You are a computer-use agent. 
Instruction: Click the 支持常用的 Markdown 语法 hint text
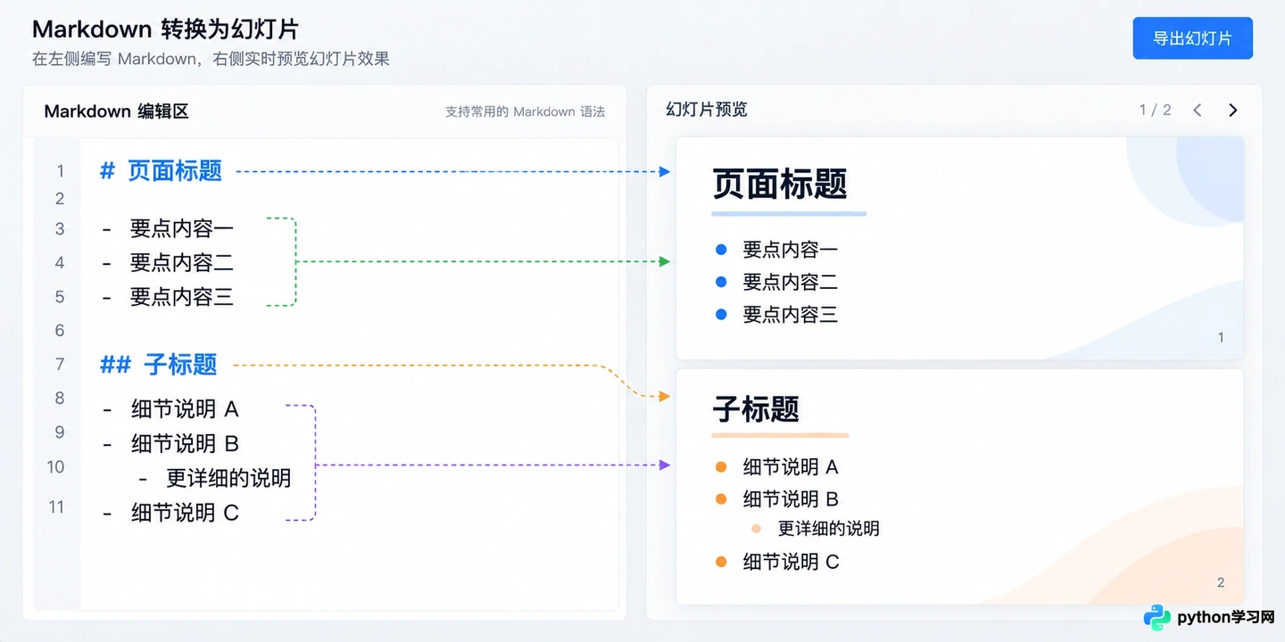525,111
